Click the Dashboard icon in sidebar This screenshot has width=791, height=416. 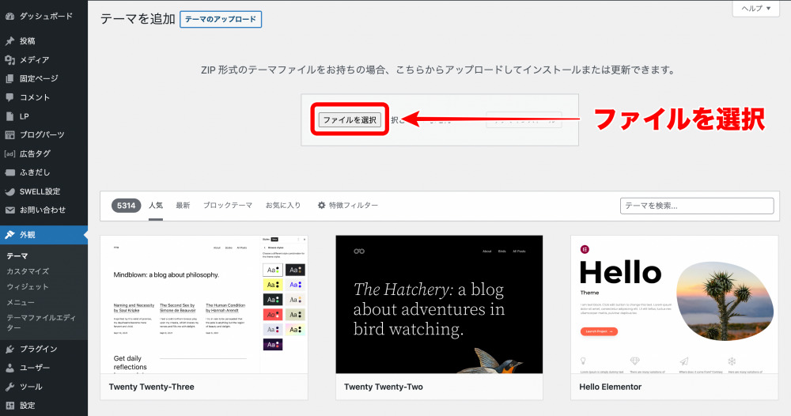click(x=9, y=16)
